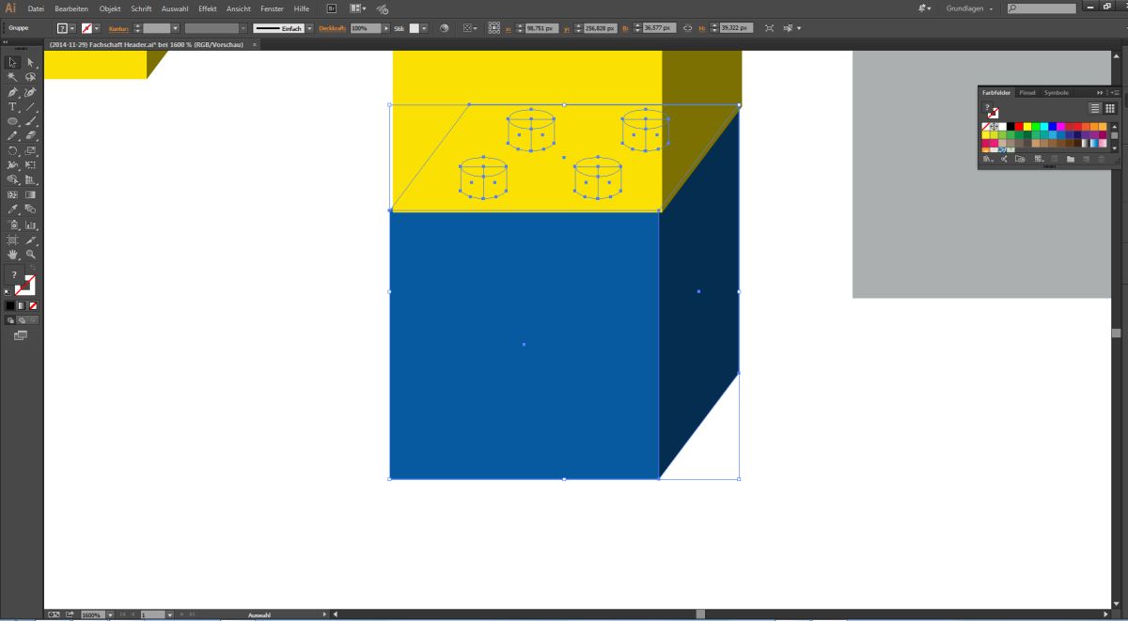Screen dimensions: 1128x621
Task: Click the Recolor Artwork wheel icon
Action: click(445, 28)
